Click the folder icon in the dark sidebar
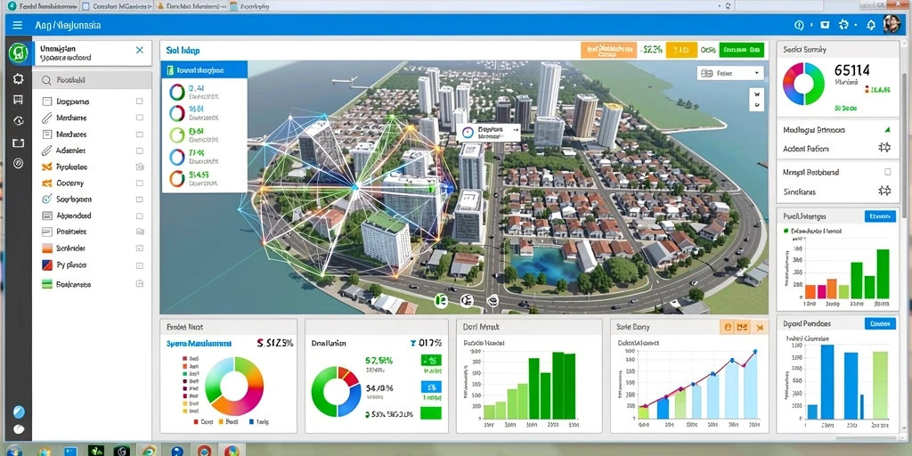 click(x=18, y=142)
